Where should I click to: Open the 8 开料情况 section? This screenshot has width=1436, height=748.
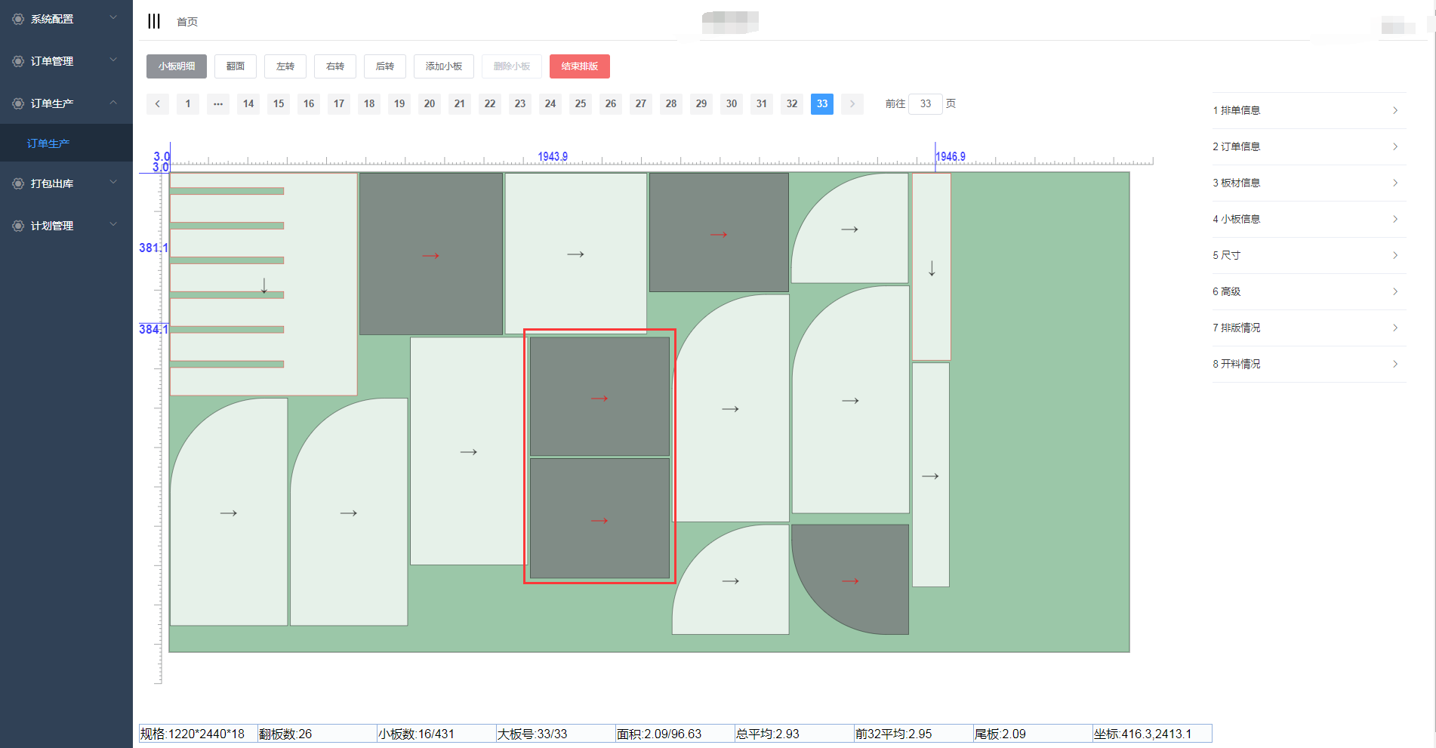click(x=1308, y=364)
